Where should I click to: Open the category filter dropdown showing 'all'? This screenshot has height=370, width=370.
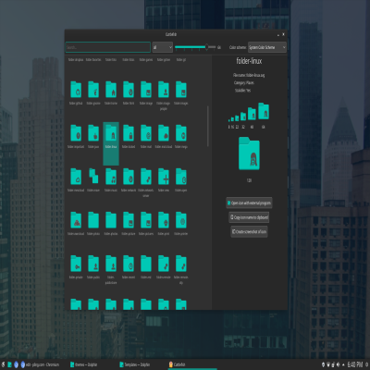(163, 47)
